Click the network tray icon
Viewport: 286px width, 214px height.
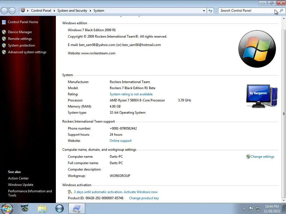(258, 208)
